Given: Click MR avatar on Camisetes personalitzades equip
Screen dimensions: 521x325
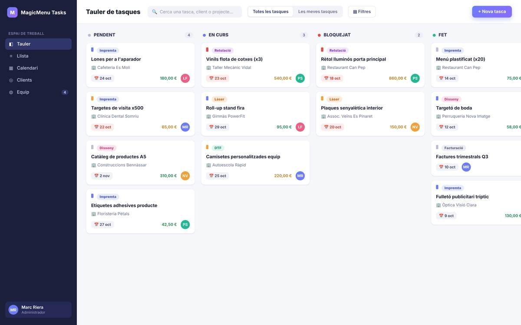Looking at the screenshot, I should click(x=300, y=176).
